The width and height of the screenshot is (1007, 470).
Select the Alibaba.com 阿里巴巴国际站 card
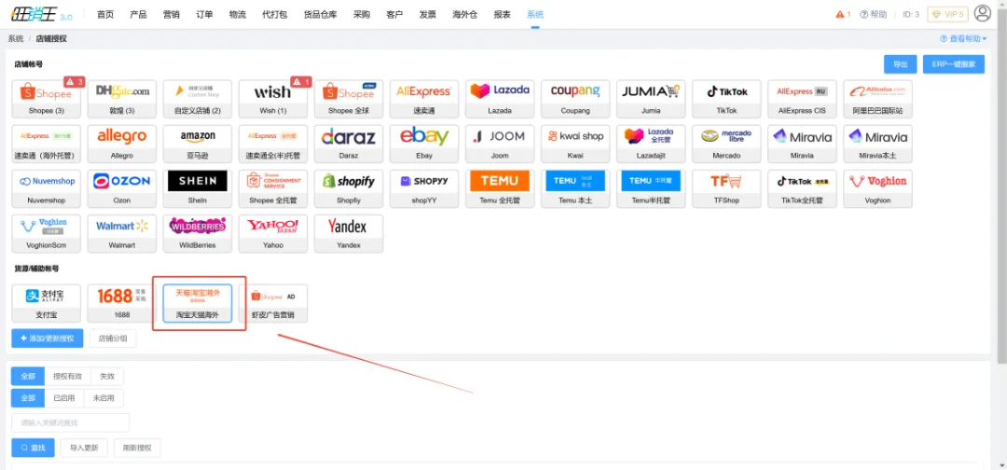point(878,99)
